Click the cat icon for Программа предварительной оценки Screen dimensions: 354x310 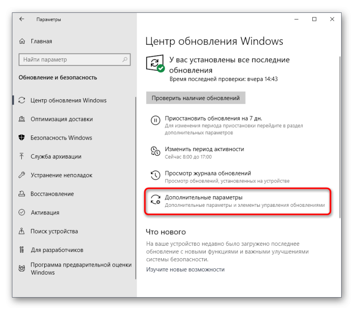[x=22, y=268]
